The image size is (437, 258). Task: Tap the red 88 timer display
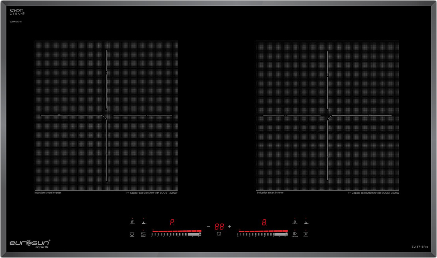(x=219, y=227)
